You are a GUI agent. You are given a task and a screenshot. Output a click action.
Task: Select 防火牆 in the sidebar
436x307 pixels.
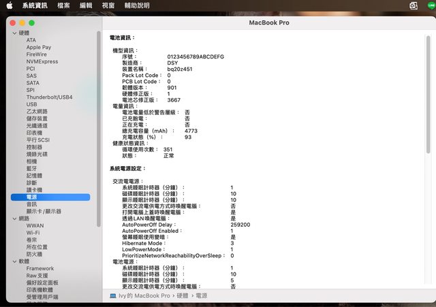(x=34, y=254)
